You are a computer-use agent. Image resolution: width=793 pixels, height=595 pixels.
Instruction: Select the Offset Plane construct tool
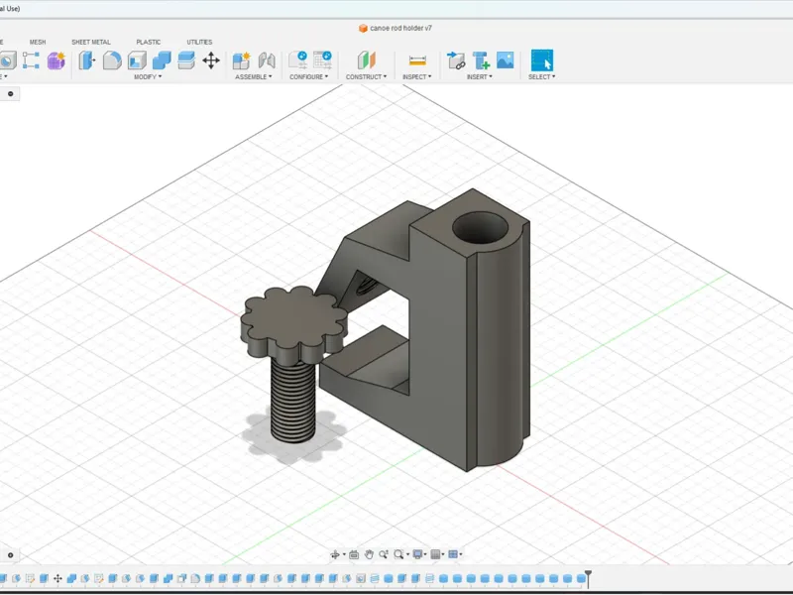pyautogui.click(x=366, y=60)
